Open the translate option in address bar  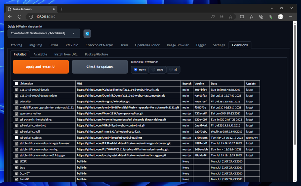pos(222,17)
